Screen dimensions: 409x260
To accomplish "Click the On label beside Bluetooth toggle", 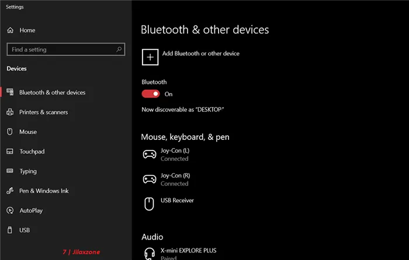I will (168, 94).
